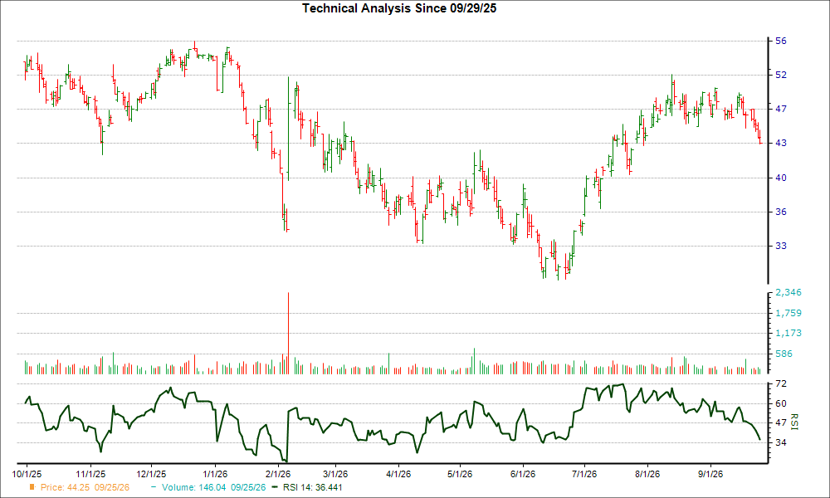The image size is (830, 498).
Task: Click the volume axis label 1,759
Action: point(788,313)
